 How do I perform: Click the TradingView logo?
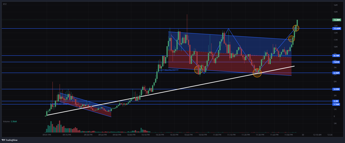tap(9, 140)
